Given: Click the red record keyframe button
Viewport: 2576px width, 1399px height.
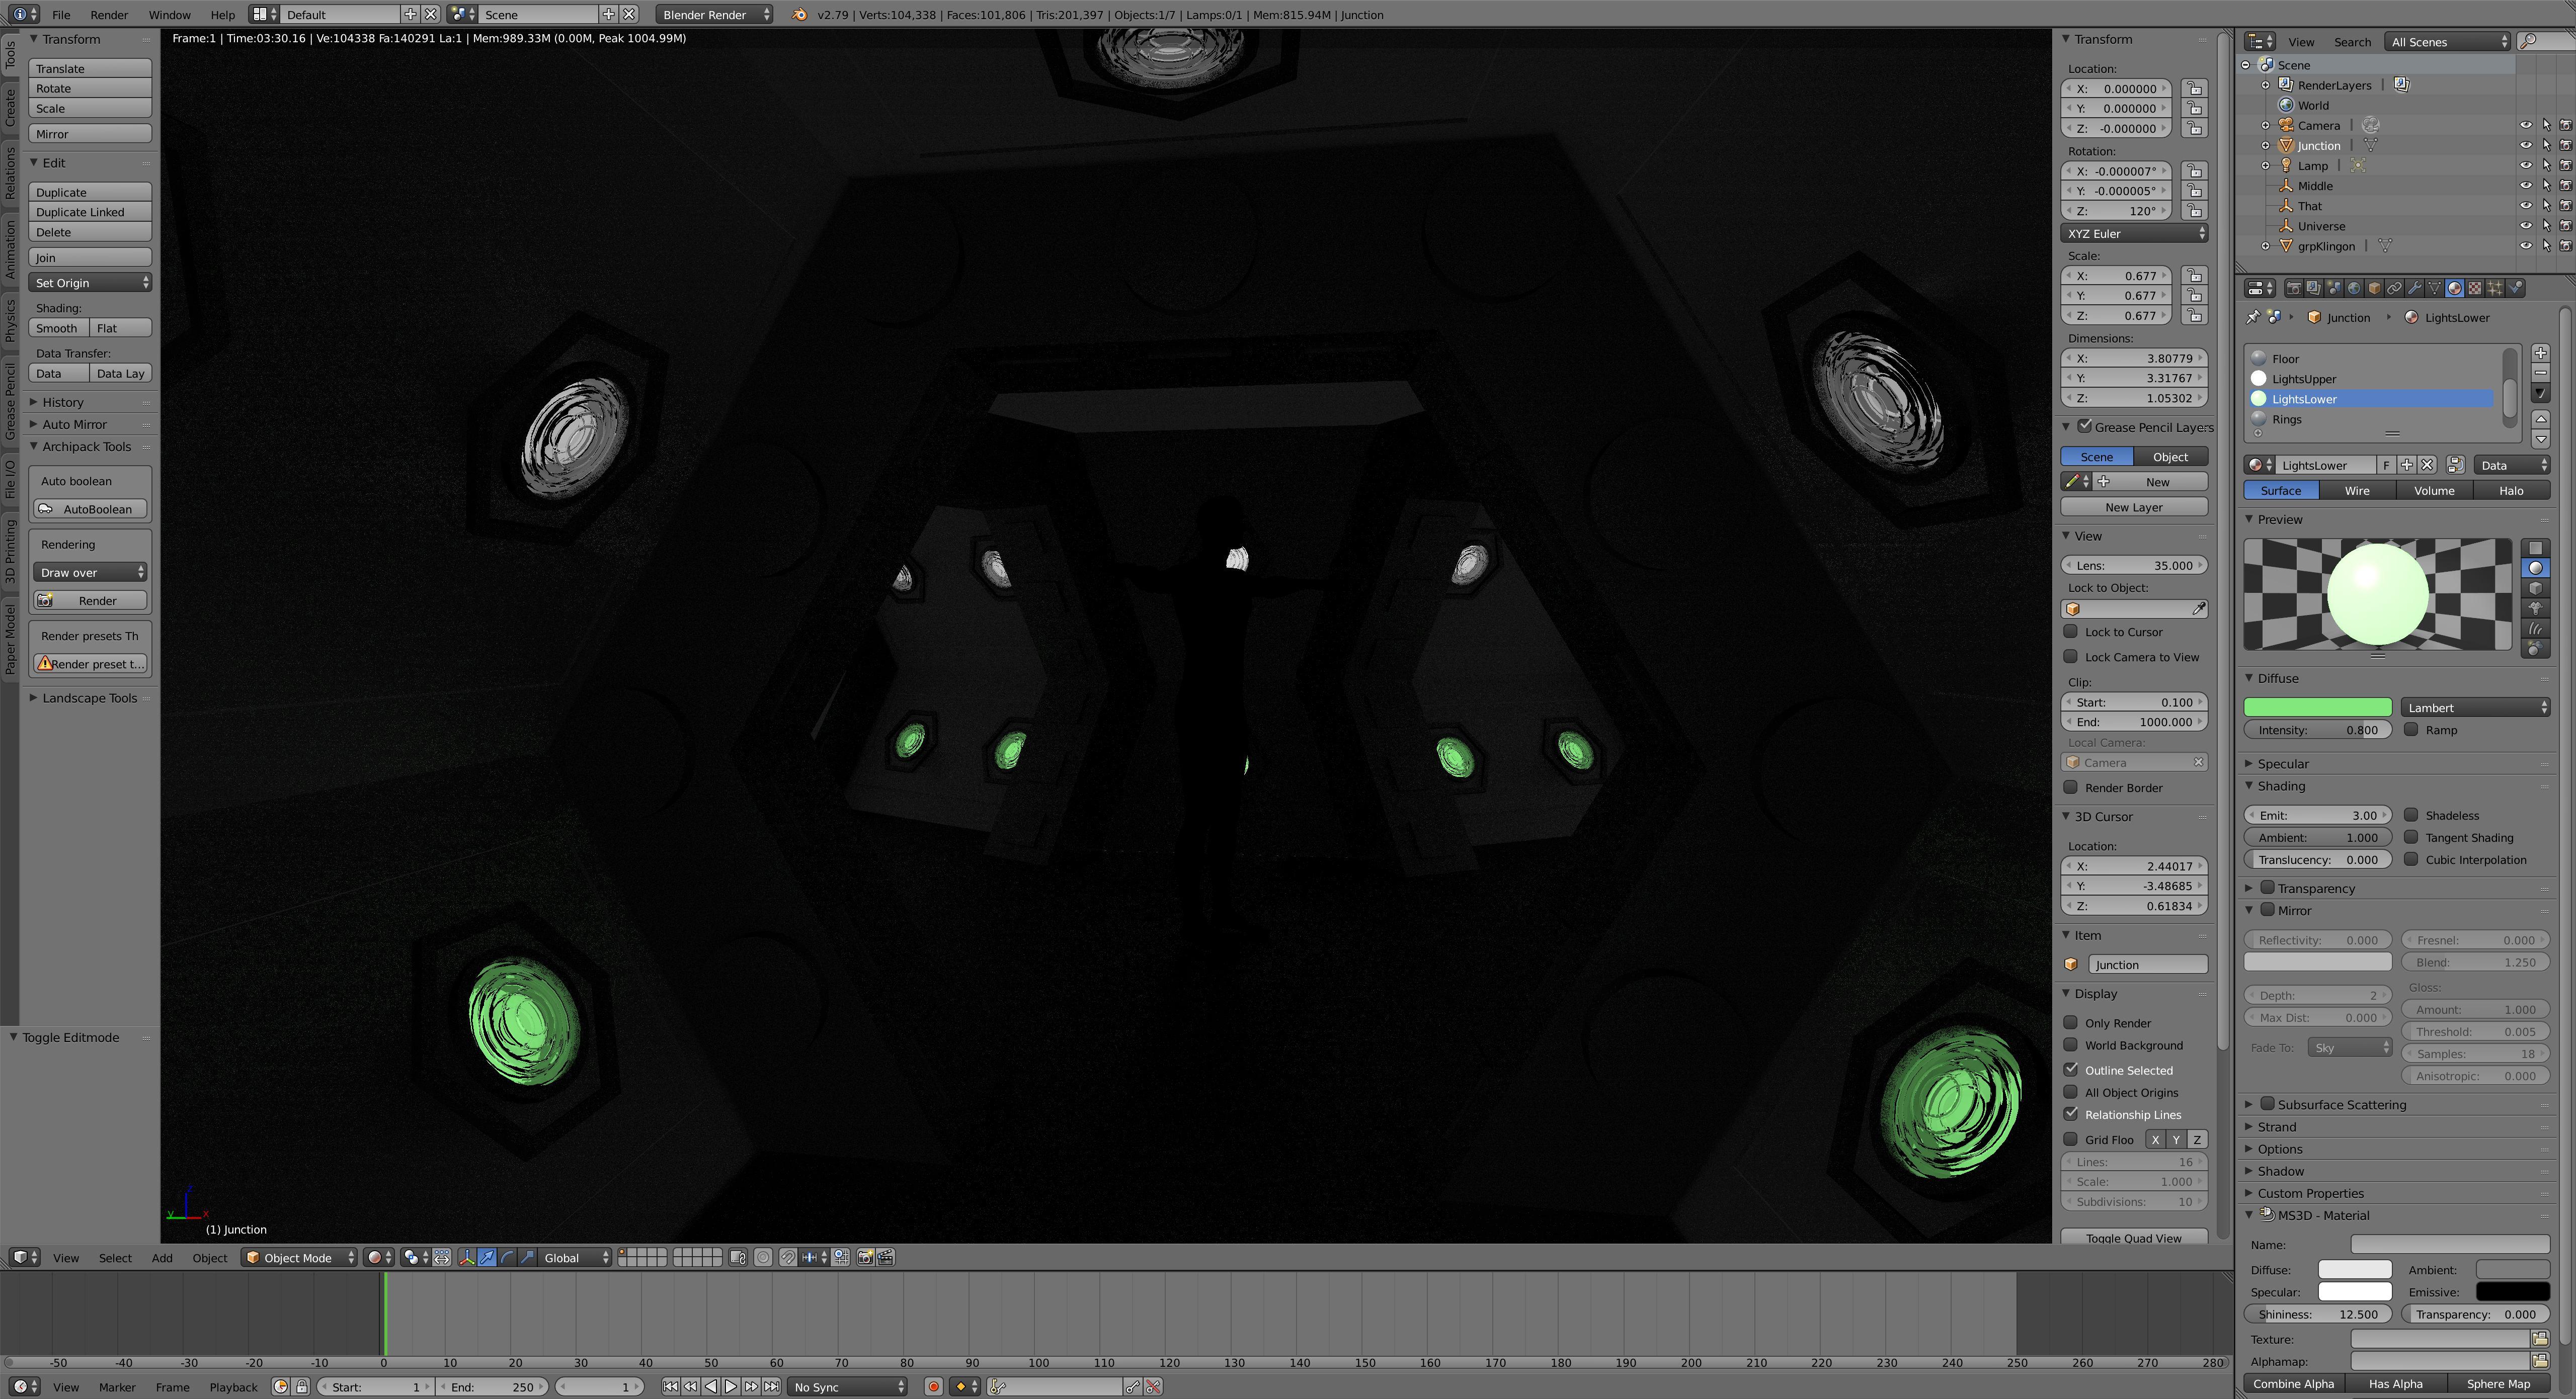Looking at the screenshot, I should click(933, 1387).
